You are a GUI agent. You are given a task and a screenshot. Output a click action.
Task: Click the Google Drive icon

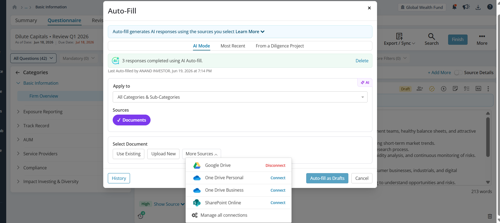point(197,165)
